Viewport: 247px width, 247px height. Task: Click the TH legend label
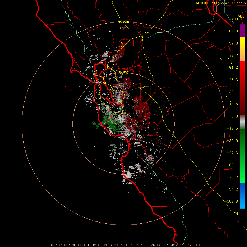point(236,214)
